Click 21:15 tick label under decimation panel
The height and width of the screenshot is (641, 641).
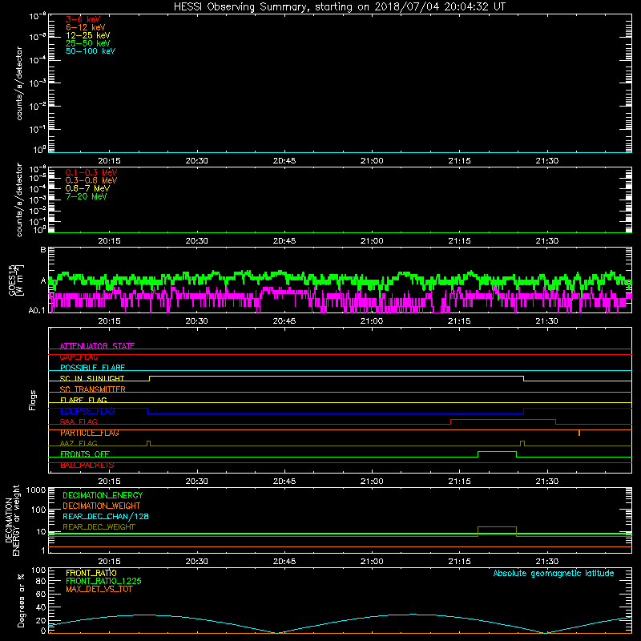[x=459, y=562]
